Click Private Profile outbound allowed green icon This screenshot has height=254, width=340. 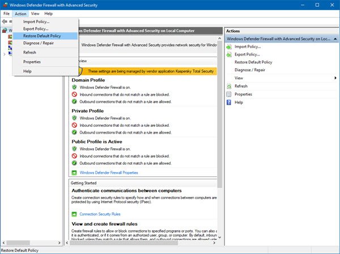[74, 132]
